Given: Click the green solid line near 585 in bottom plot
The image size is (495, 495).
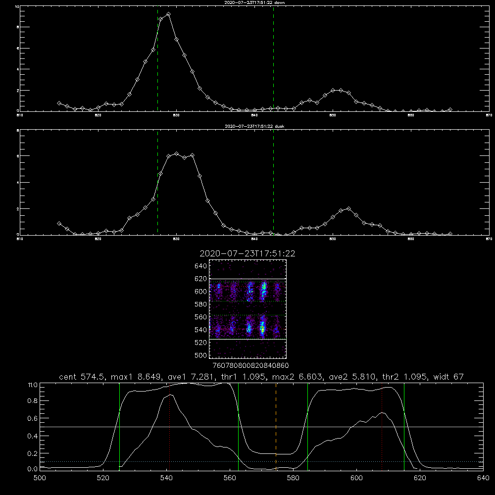Looking at the screenshot, I should coord(308,427).
